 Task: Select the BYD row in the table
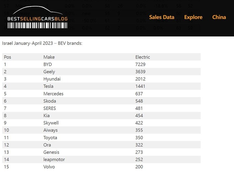(x=101, y=64)
